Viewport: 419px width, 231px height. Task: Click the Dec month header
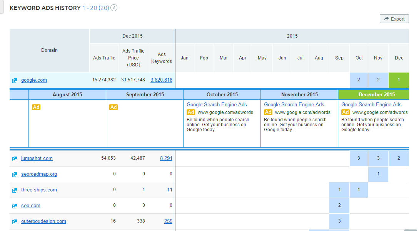pos(399,58)
